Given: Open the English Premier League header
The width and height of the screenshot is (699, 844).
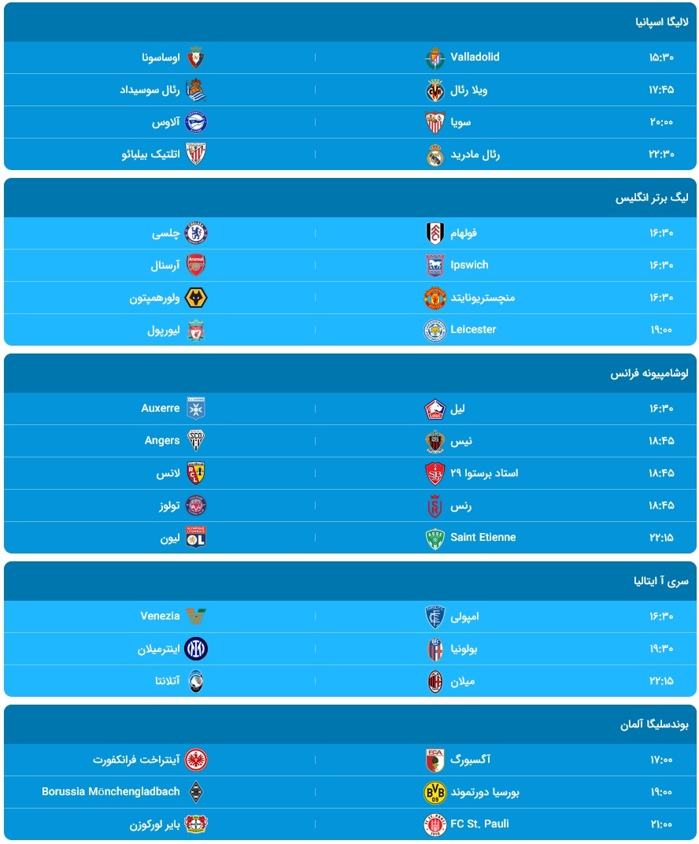Looking at the screenshot, I should tap(652, 198).
